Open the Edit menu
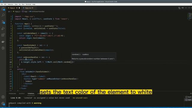Viewport: 192px width, 108px height. tap(5, 4)
